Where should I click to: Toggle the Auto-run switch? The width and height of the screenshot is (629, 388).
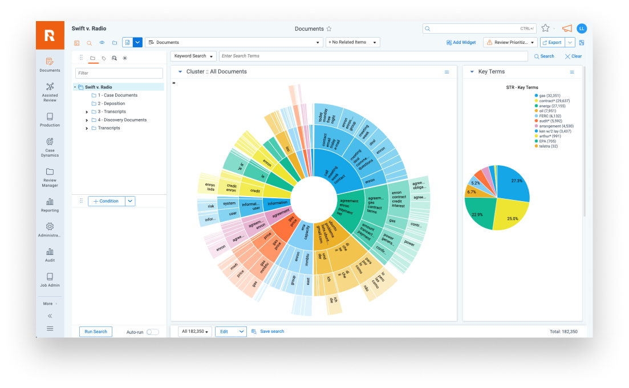coord(152,332)
